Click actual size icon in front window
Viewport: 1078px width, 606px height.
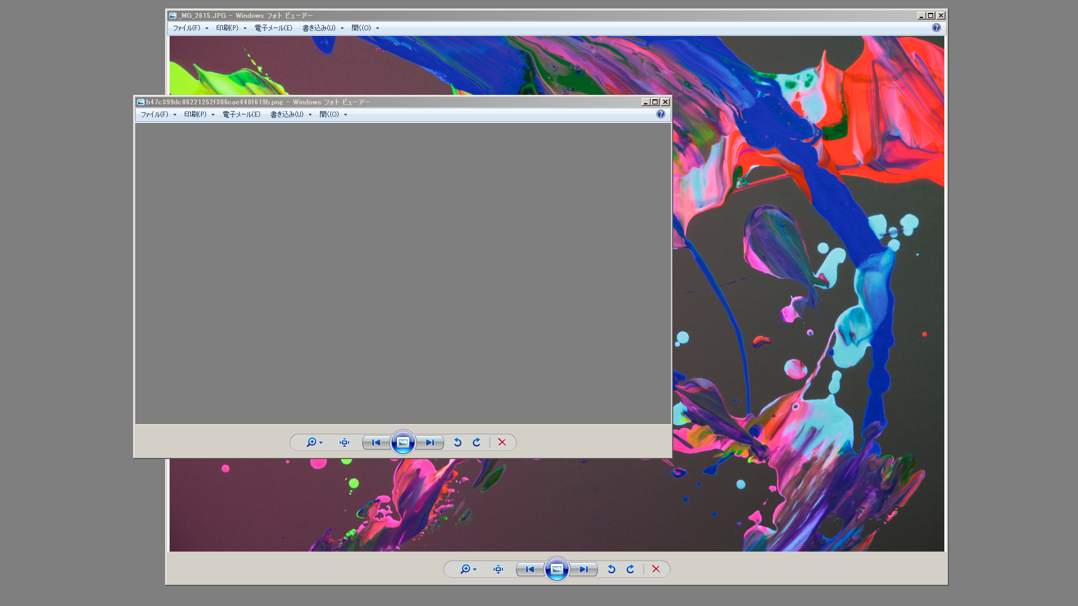point(344,443)
